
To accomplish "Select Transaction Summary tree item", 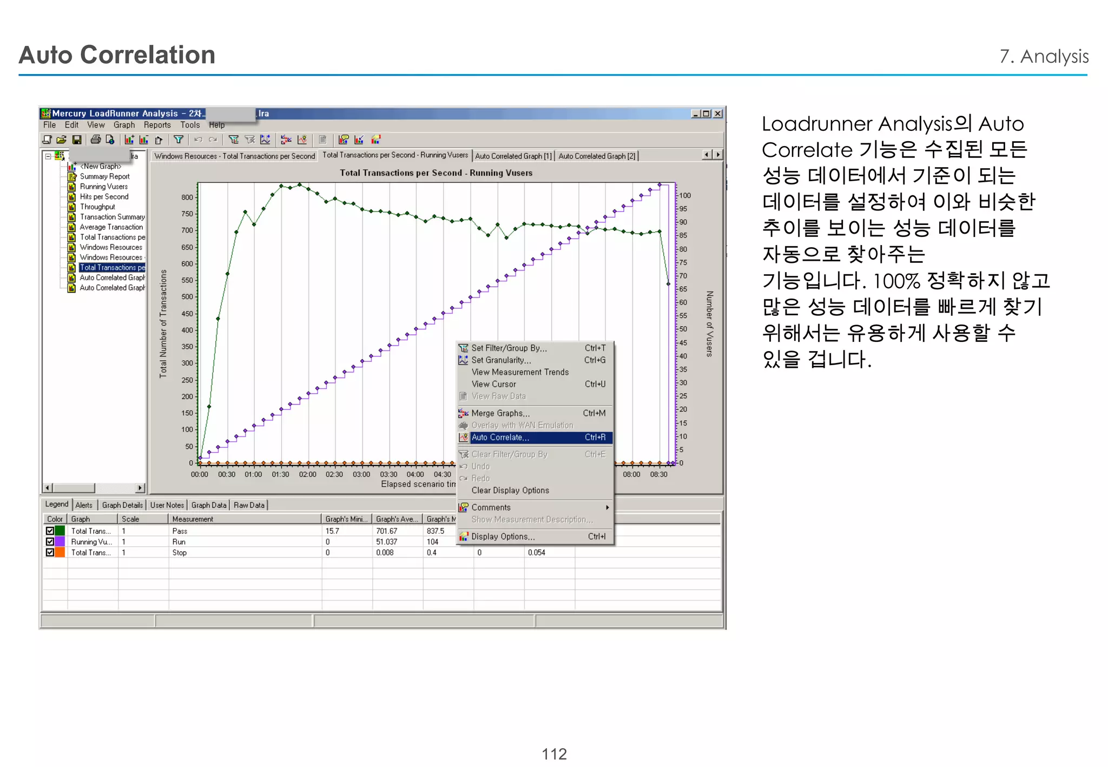I will click(x=112, y=217).
